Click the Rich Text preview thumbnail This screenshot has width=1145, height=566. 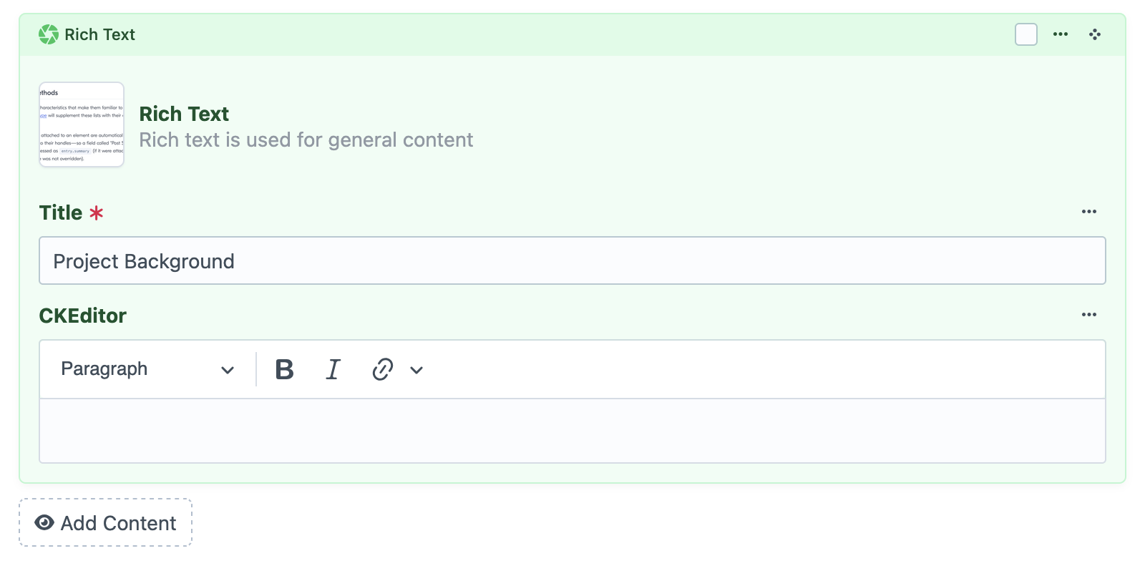82,125
